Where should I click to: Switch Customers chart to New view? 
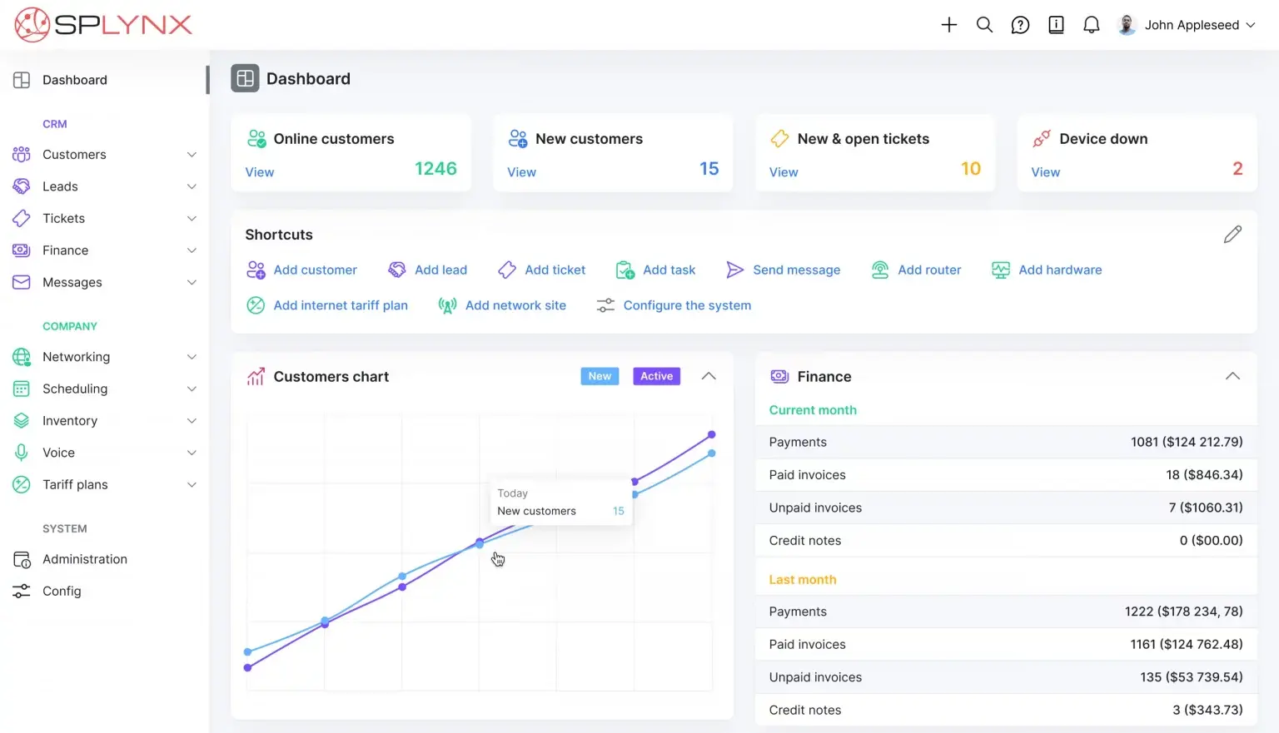tap(599, 376)
